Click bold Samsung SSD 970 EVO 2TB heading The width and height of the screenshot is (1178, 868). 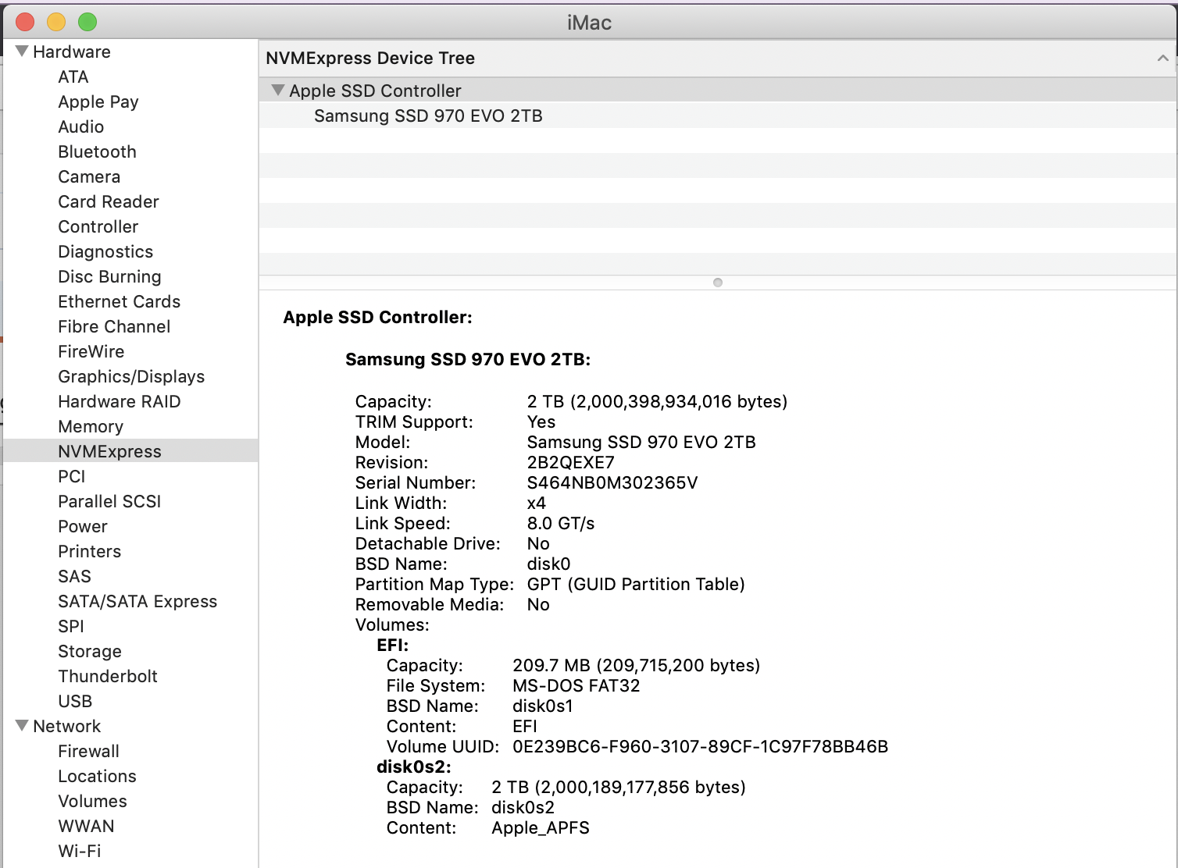468,359
